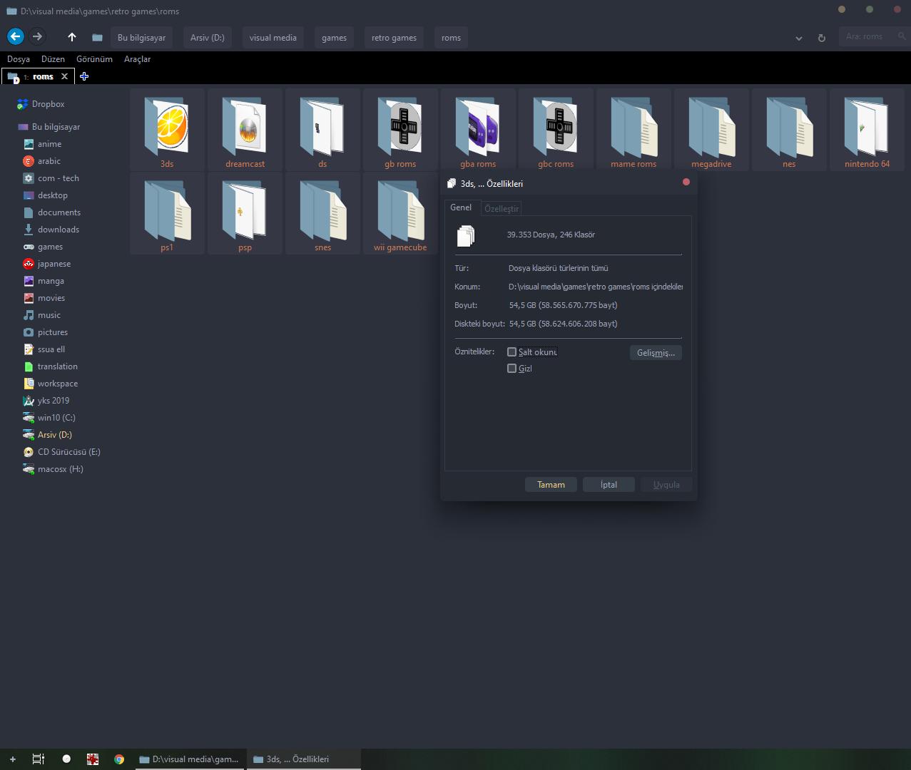911x770 pixels.
Task: Confirm with the Tamam button
Action: pos(551,485)
